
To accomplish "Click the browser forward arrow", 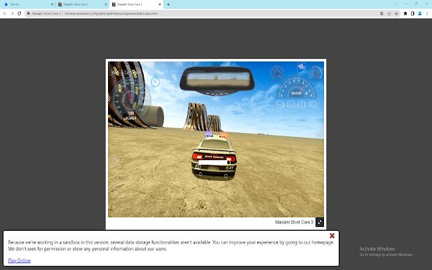I will [x=12, y=13].
